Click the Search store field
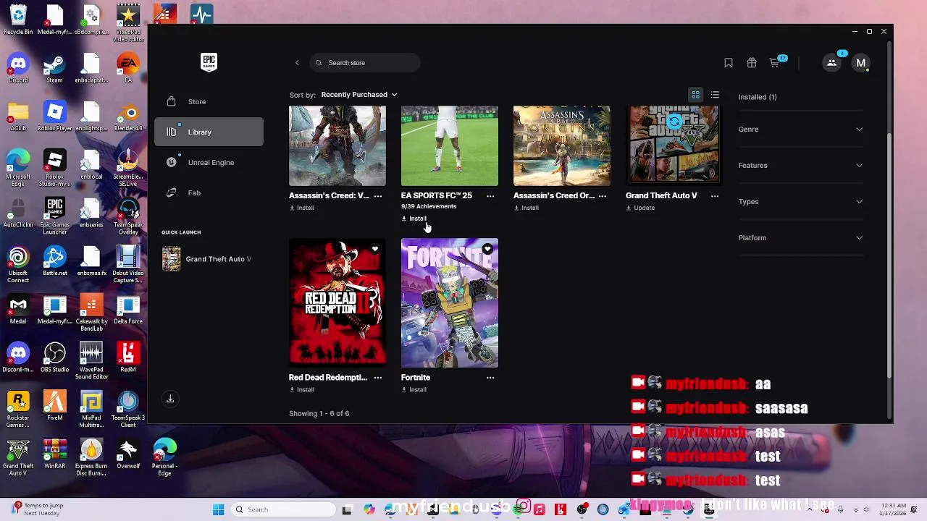Image resolution: width=927 pixels, height=521 pixels. point(365,63)
